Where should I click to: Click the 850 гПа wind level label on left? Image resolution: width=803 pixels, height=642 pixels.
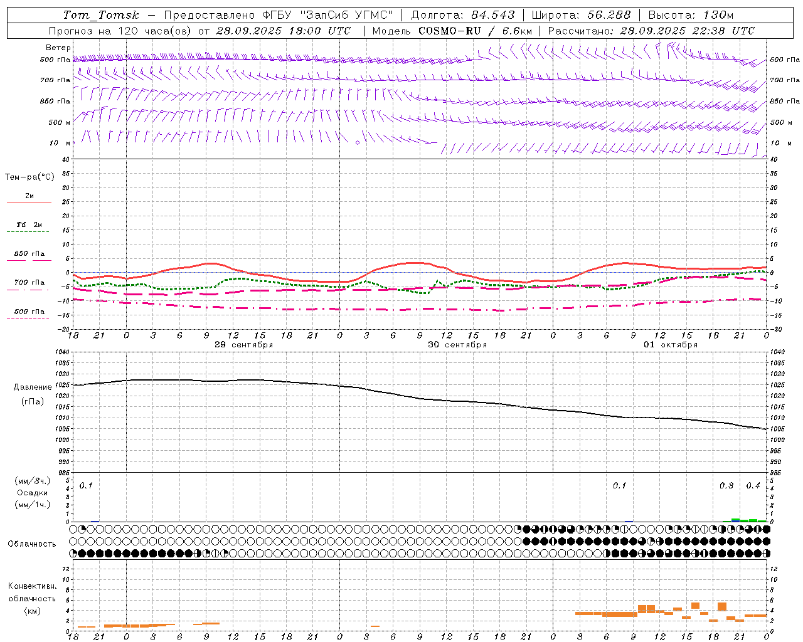55,102
